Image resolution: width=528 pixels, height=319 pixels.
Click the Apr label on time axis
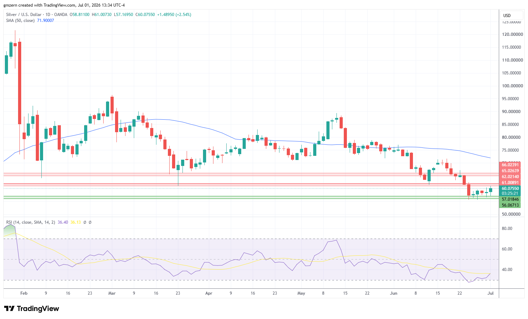209,293
